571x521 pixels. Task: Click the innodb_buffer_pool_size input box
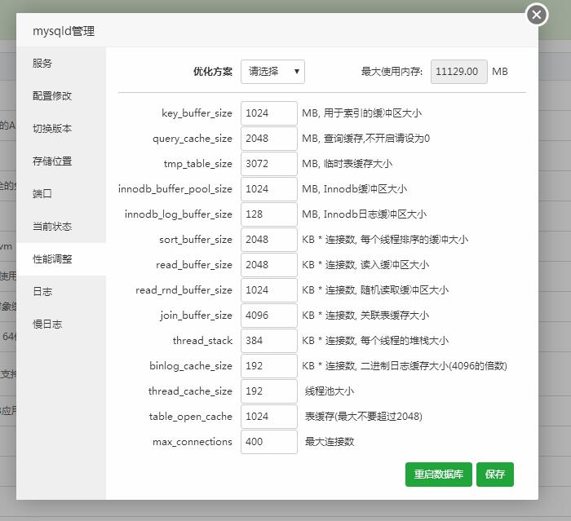(268, 189)
